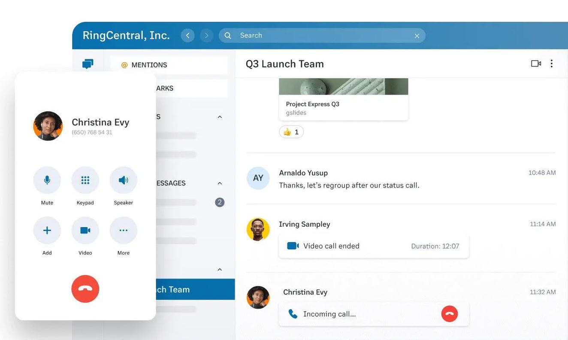Screen dimensions: 568x340
Task: Select the Launch Team conversation in sidebar
Action: pyautogui.click(x=195, y=289)
